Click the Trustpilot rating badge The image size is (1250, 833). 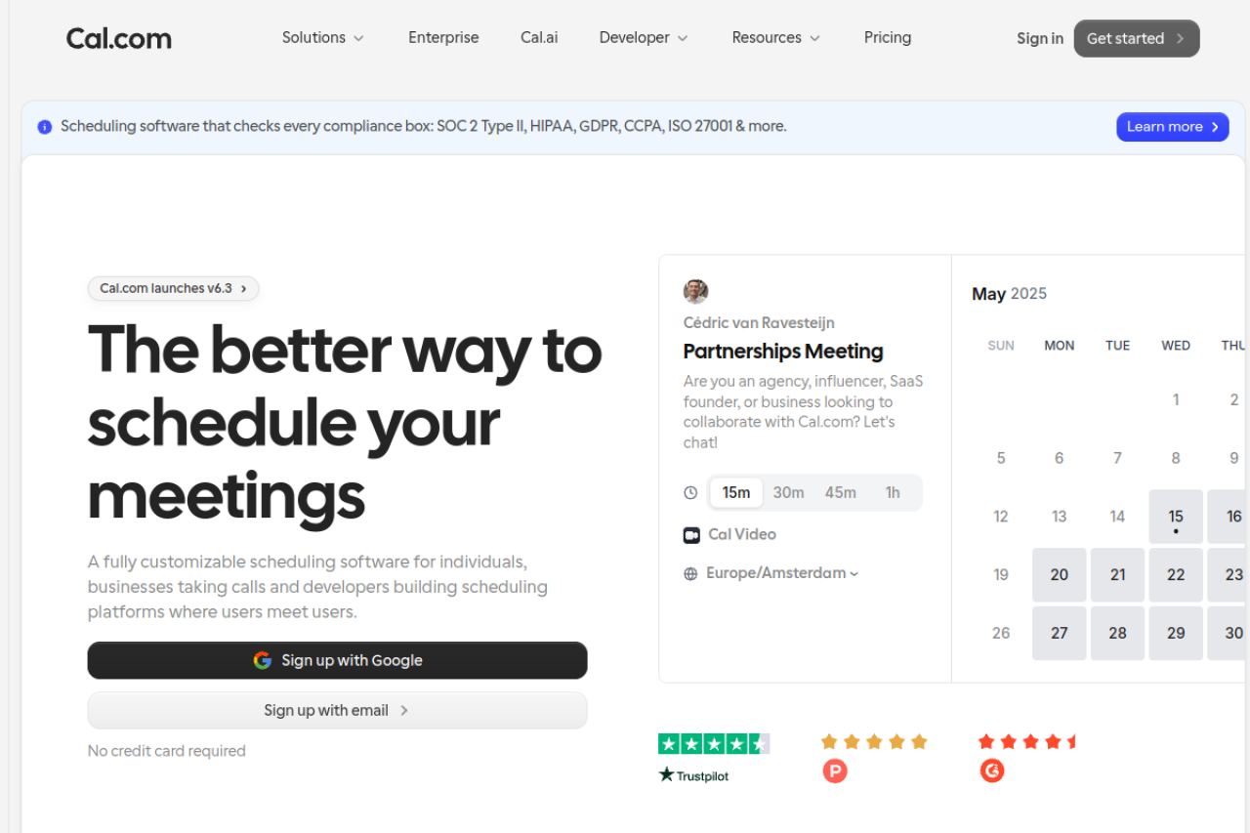713,757
